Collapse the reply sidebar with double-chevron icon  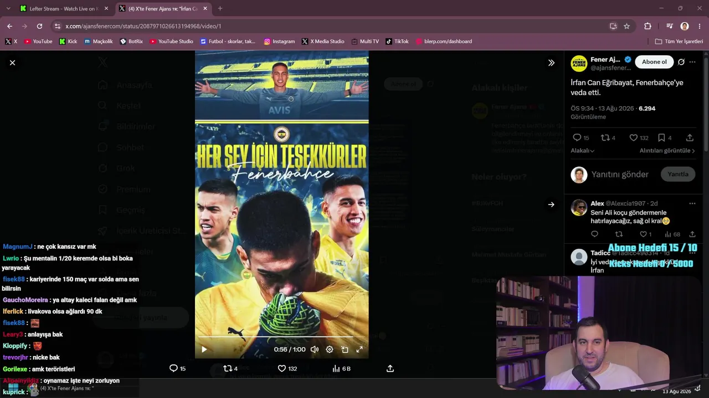(551, 63)
